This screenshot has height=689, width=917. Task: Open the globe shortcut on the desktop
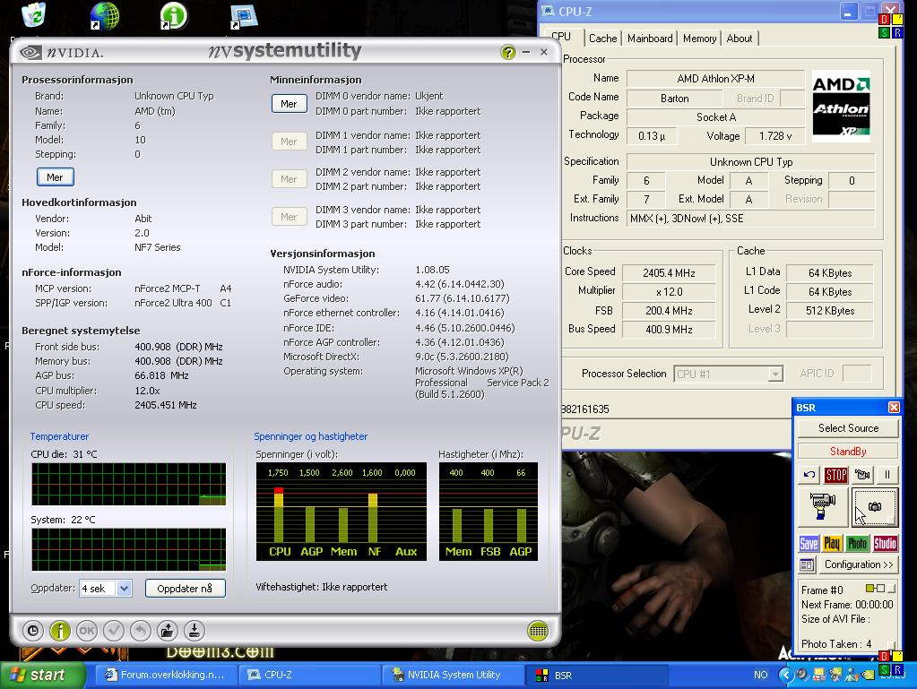tap(105, 16)
